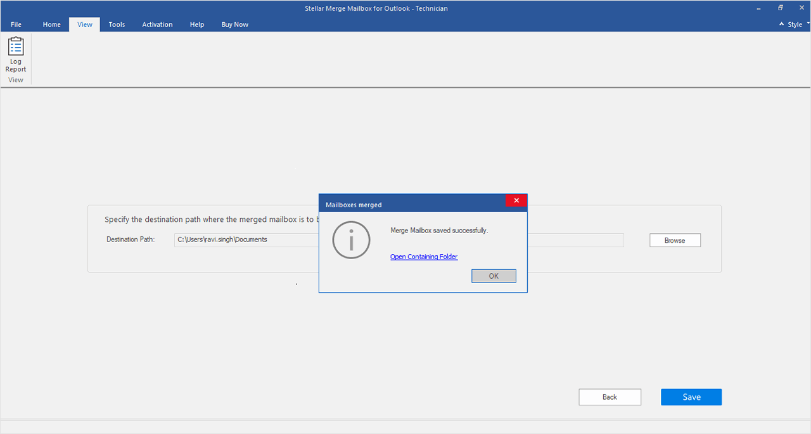This screenshot has height=434, width=811.
Task: Click the Browse button
Action: (x=675, y=240)
